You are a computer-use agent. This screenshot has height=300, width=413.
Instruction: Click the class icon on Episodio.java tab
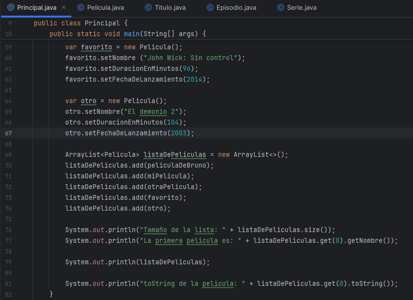pyautogui.click(x=210, y=8)
